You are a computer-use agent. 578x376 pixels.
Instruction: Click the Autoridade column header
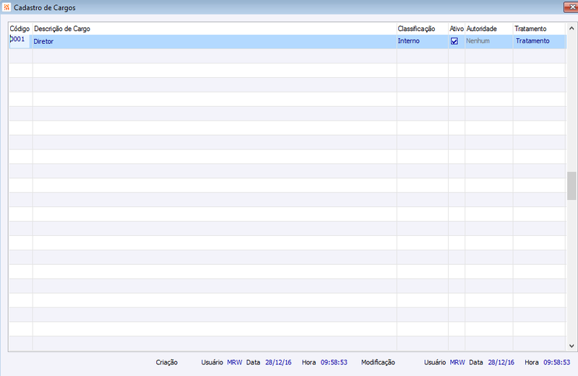481,29
